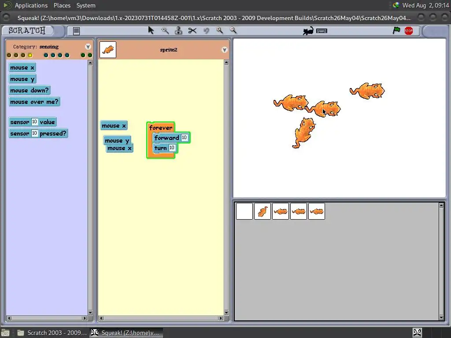The width and height of the screenshot is (451, 338).
Task: Select the second brown category dot
Action: (16, 55)
